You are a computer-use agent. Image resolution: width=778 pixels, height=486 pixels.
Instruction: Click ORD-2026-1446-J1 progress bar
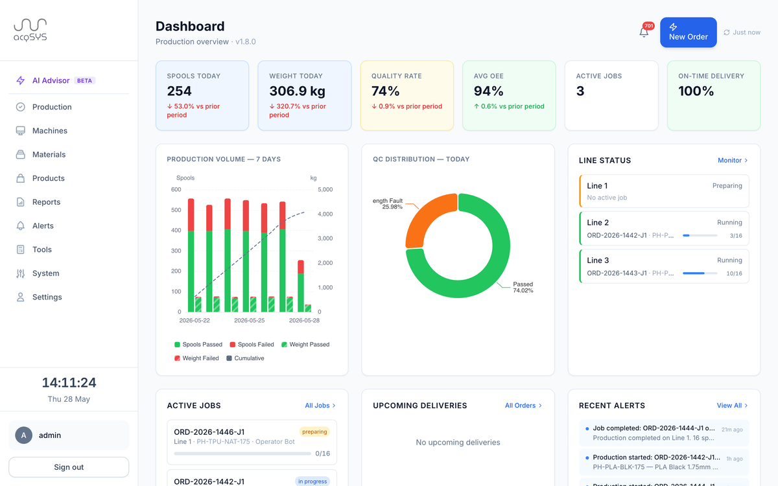pos(242,454)
